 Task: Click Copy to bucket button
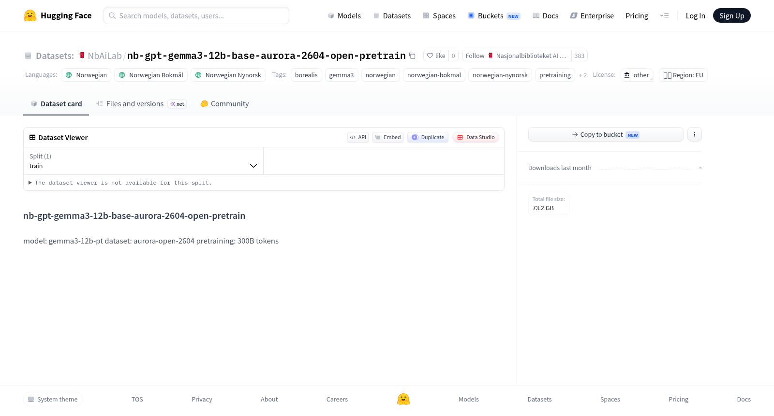(606, 134)
